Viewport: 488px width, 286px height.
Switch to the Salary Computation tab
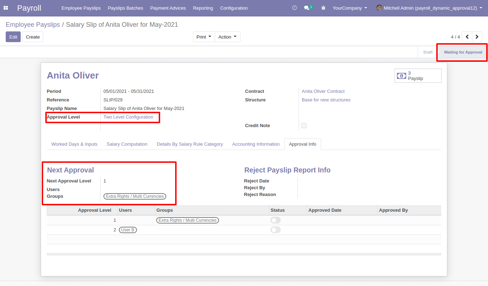[127, 144]
